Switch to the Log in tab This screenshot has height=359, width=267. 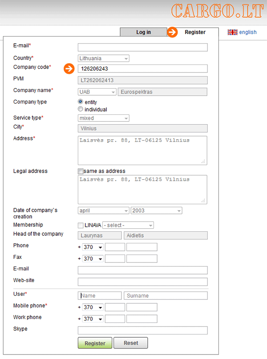[x=143, y=32]
